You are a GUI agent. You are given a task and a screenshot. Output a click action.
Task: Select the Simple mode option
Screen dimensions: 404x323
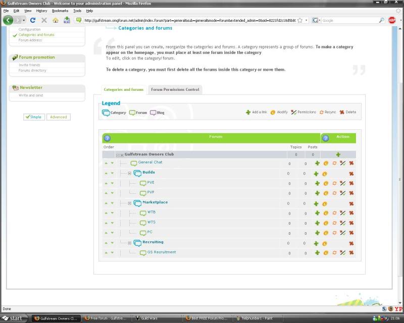point(34,117)
